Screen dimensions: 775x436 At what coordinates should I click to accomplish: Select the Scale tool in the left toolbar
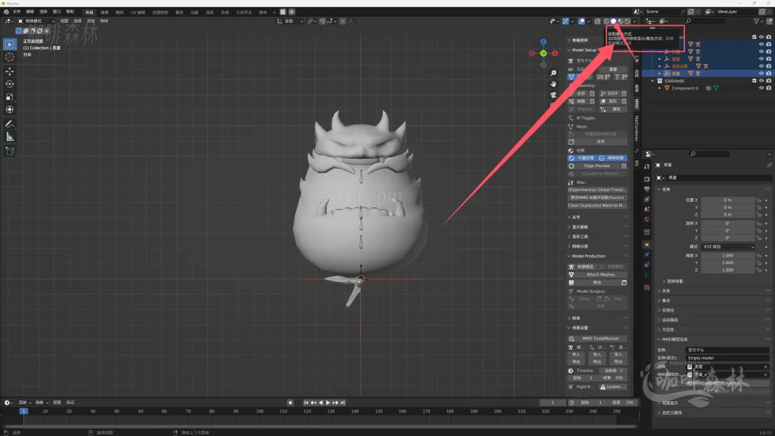pos(10,97)
